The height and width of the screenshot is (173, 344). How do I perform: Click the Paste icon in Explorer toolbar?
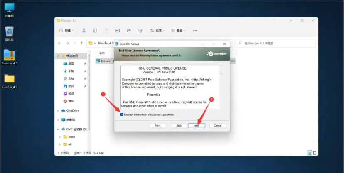[106, 31]
